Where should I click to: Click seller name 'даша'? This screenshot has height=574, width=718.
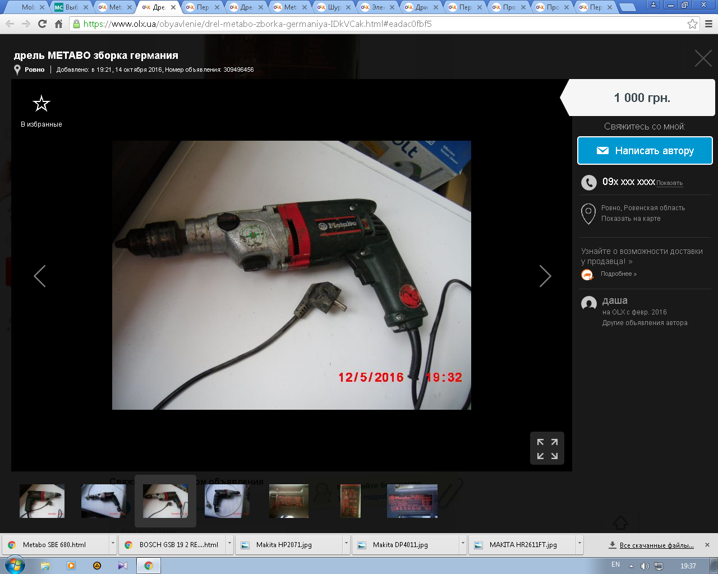coord(615,301)
